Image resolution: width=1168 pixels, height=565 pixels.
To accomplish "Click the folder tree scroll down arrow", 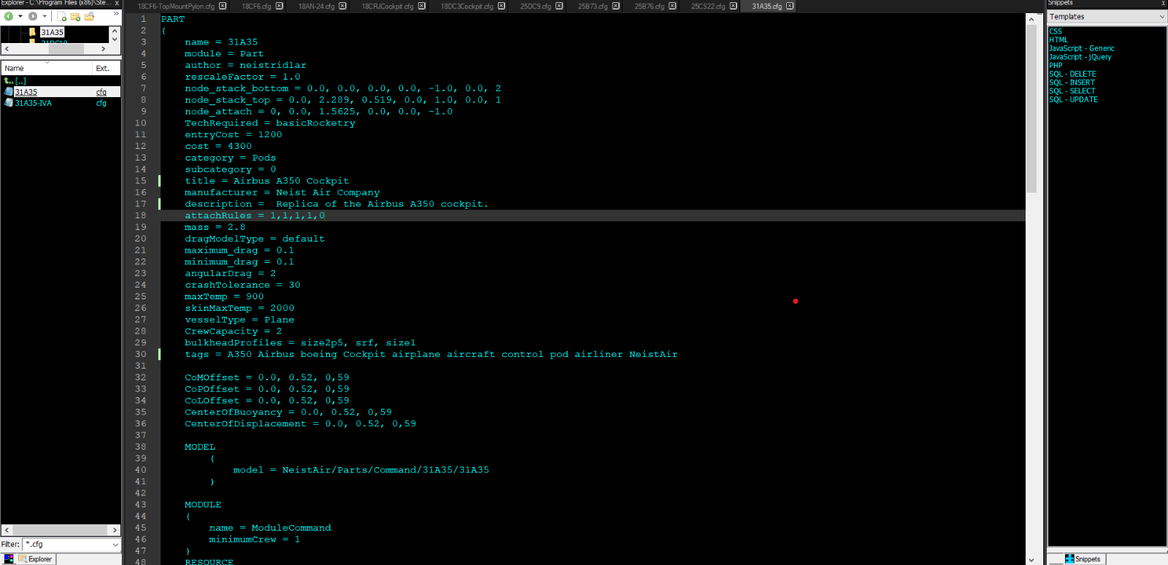I will (x=115, y=39).
